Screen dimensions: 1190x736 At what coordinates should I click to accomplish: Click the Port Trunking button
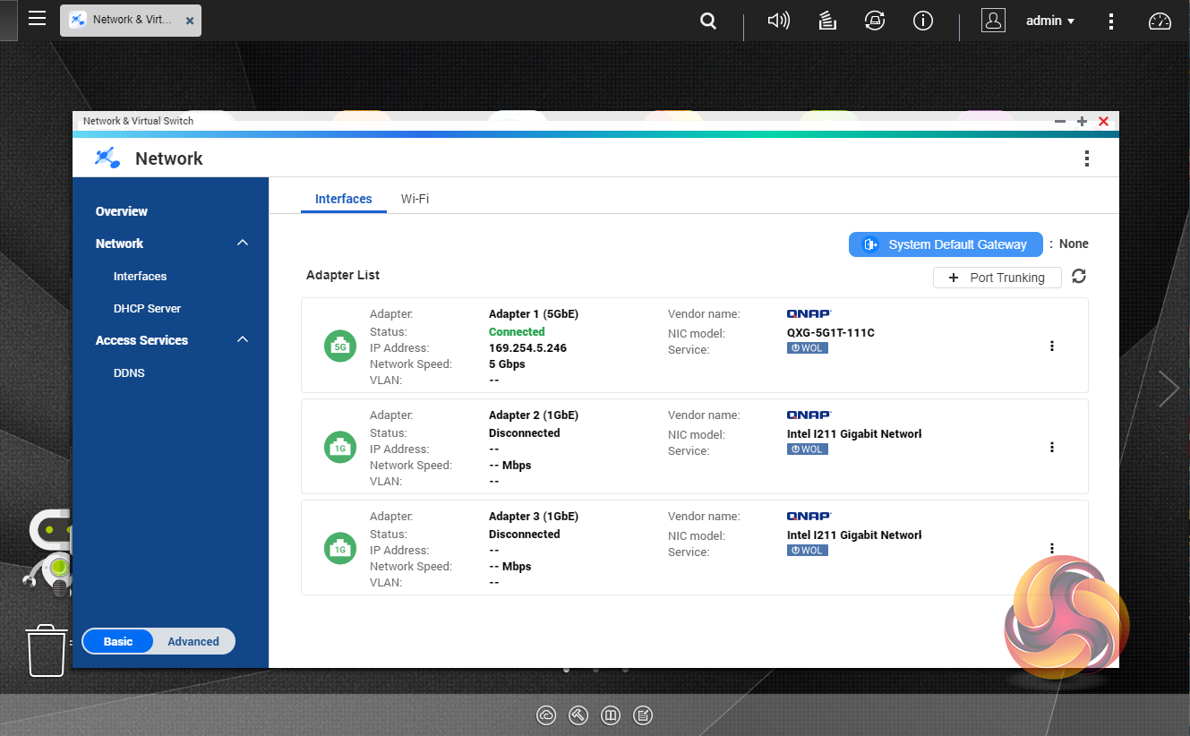coord(997,278)
